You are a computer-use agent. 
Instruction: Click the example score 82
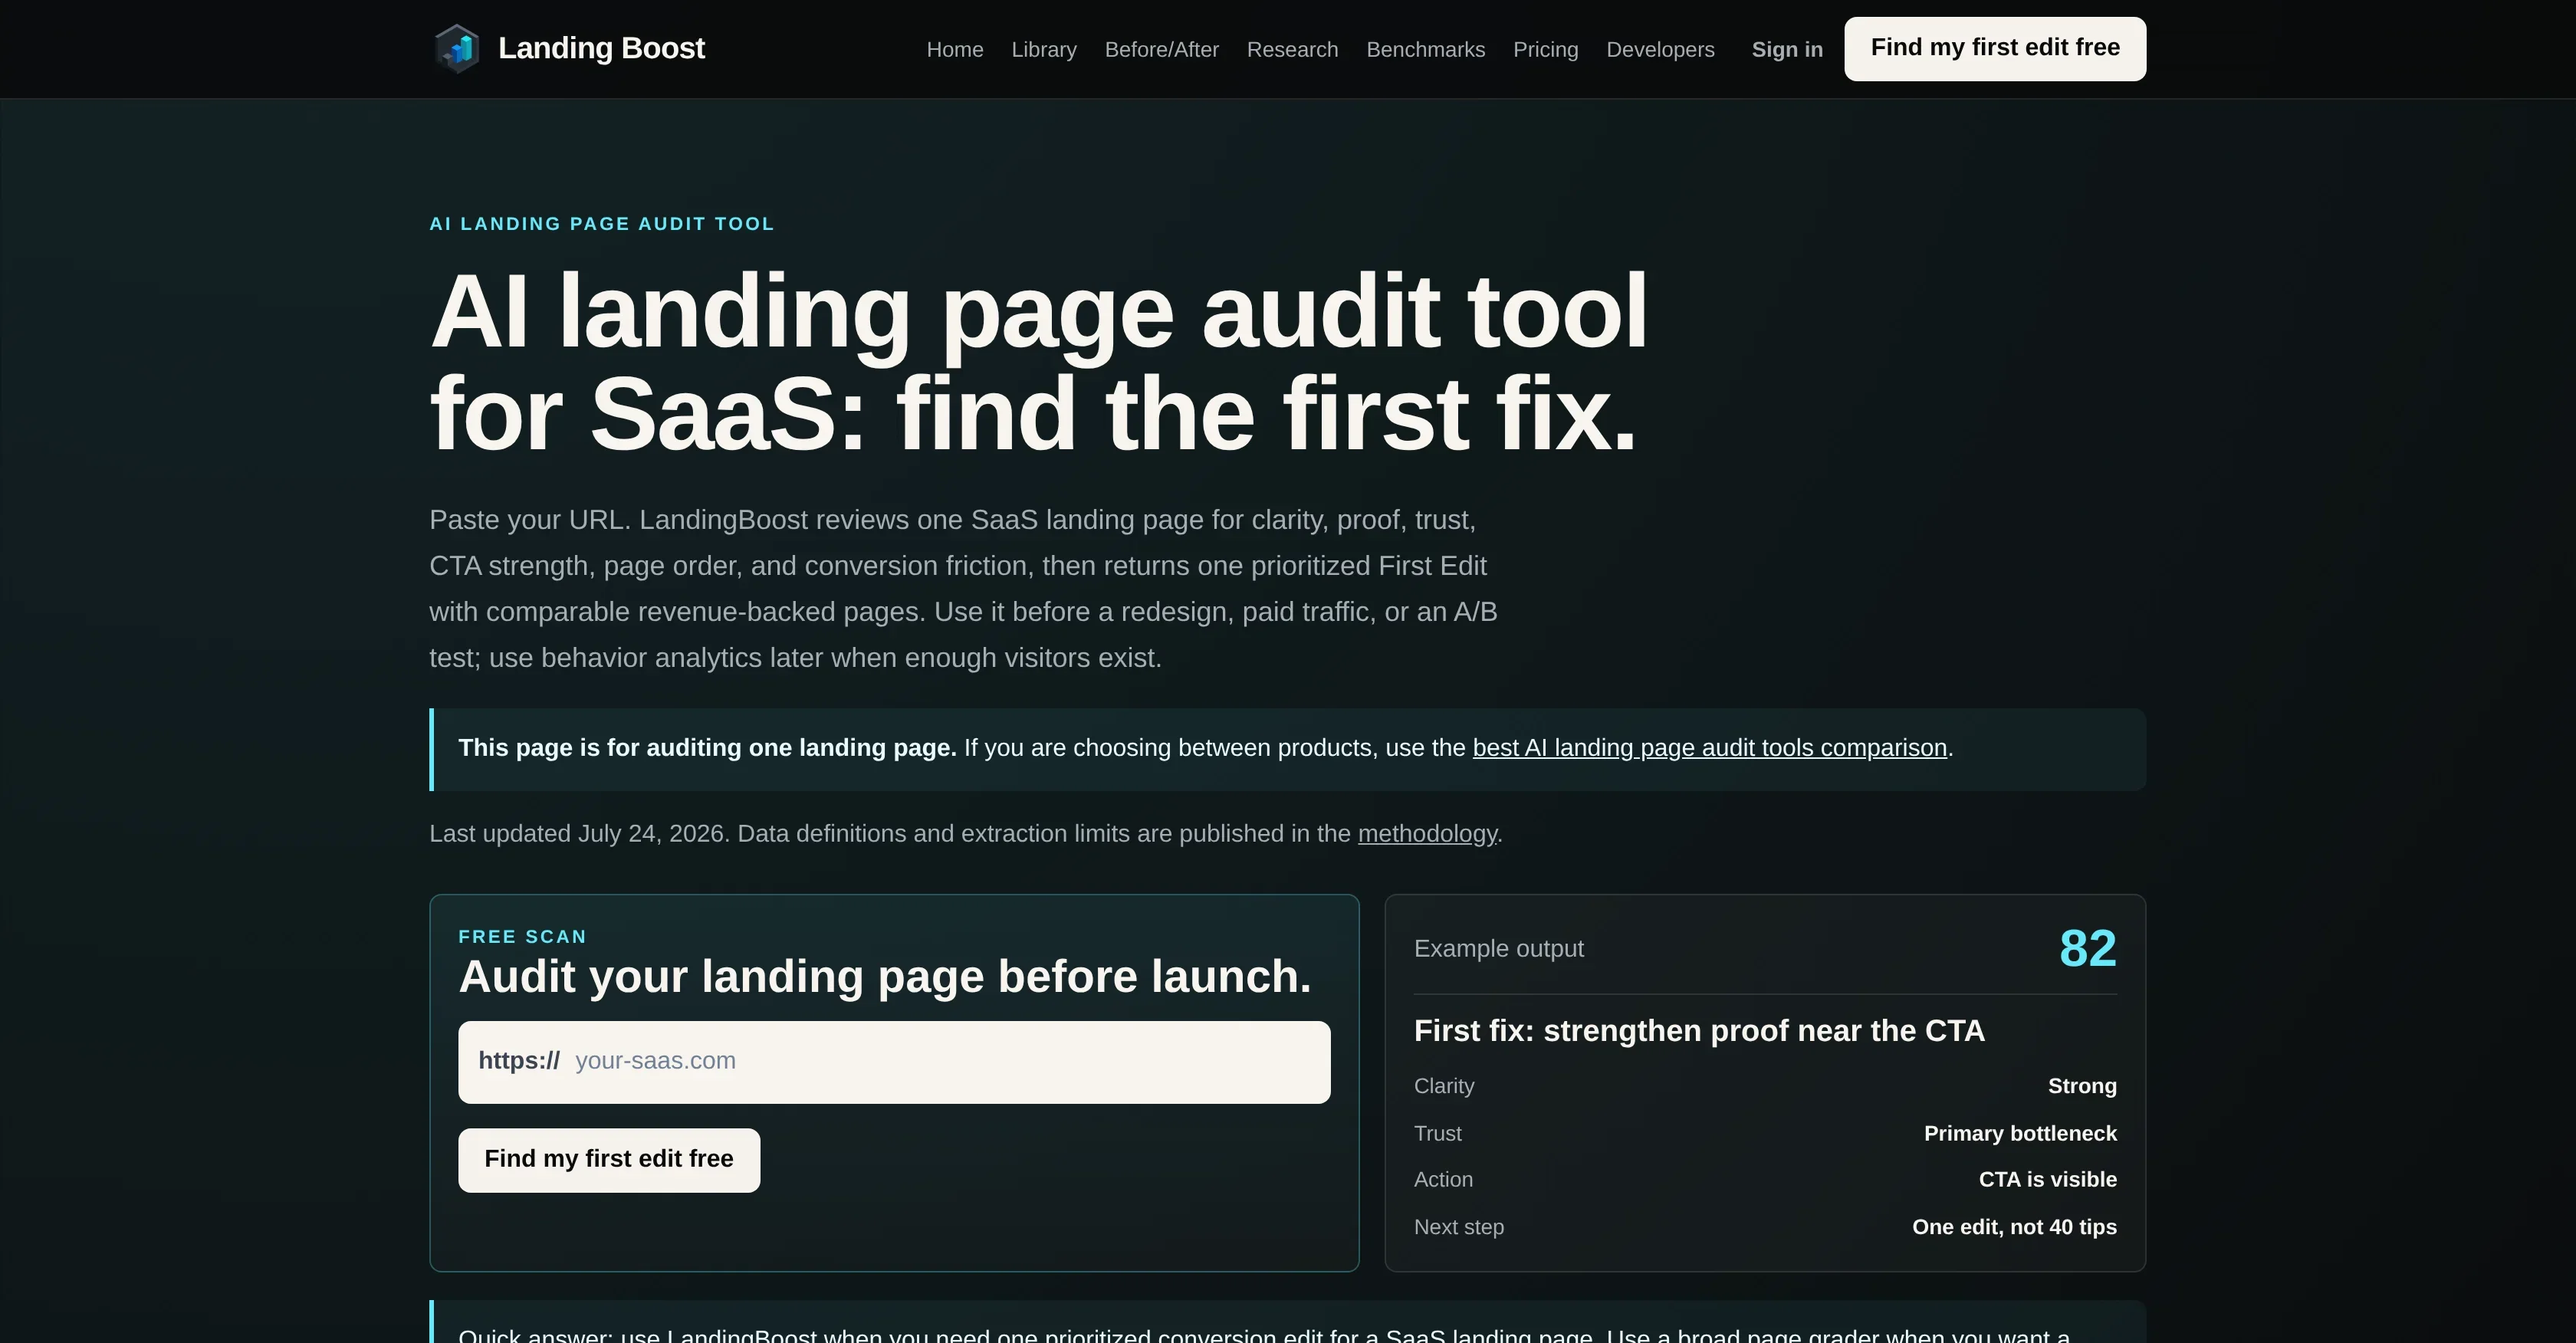2088,948
